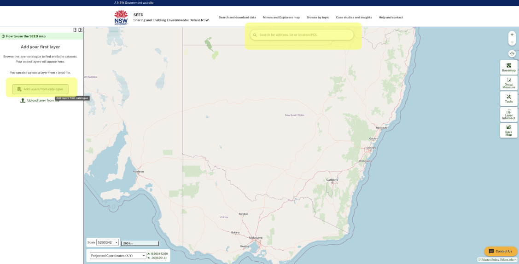519x264 pixels.
Task: Click the Ballarat label on the map
Action: click(235, 233)
